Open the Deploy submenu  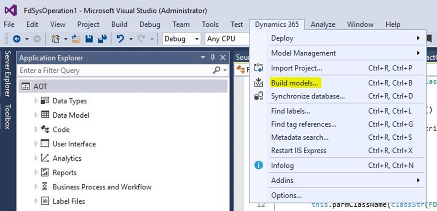[x=337, y=38]
